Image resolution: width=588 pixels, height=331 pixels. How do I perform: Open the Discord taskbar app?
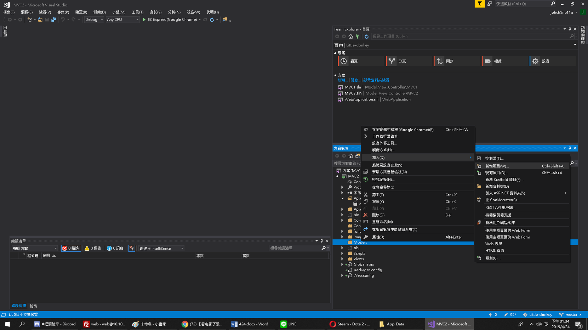pyautogui.click(x=55, y=324)
